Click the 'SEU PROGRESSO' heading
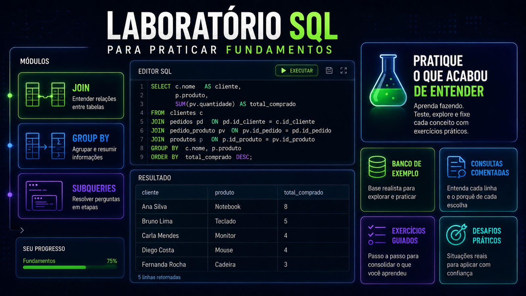The image size is (526, 296). coord(44,249)
